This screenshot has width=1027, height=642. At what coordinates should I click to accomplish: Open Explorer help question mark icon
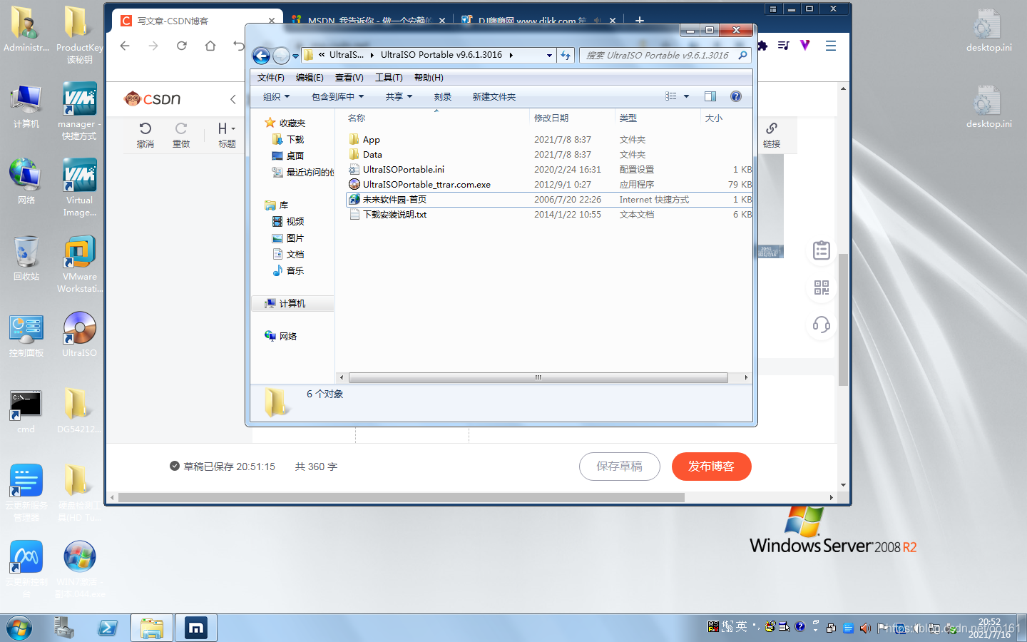[736, 96]
